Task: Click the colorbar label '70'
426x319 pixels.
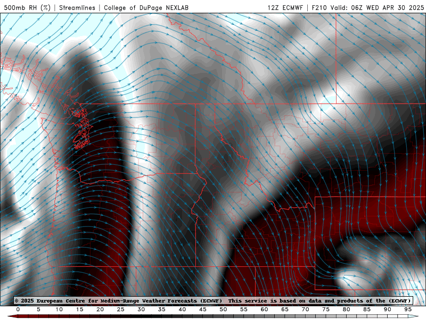Action: tap(305, 309)
